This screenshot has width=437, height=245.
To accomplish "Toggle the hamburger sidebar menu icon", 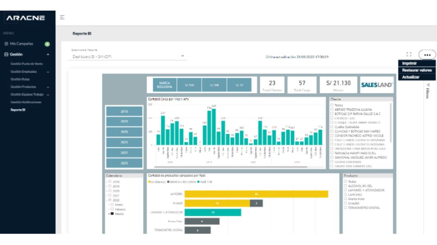I will [x=62, y=18].
